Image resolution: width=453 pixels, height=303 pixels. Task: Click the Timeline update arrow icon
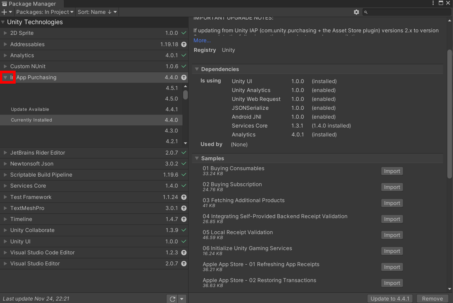coord(184,219)
